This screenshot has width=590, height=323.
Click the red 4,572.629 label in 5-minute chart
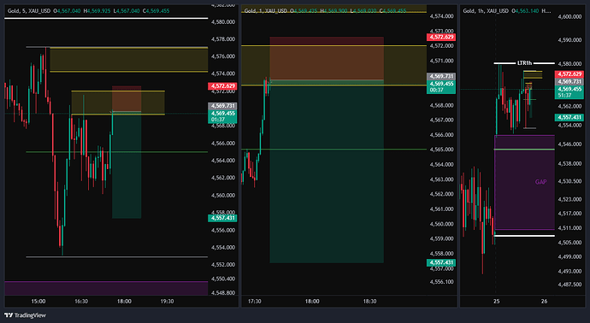point(222,86)
